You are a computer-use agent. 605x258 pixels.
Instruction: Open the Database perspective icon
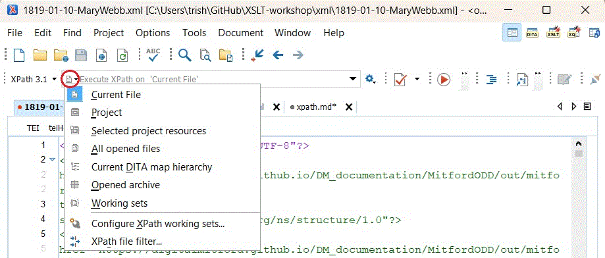pos(594,33)
